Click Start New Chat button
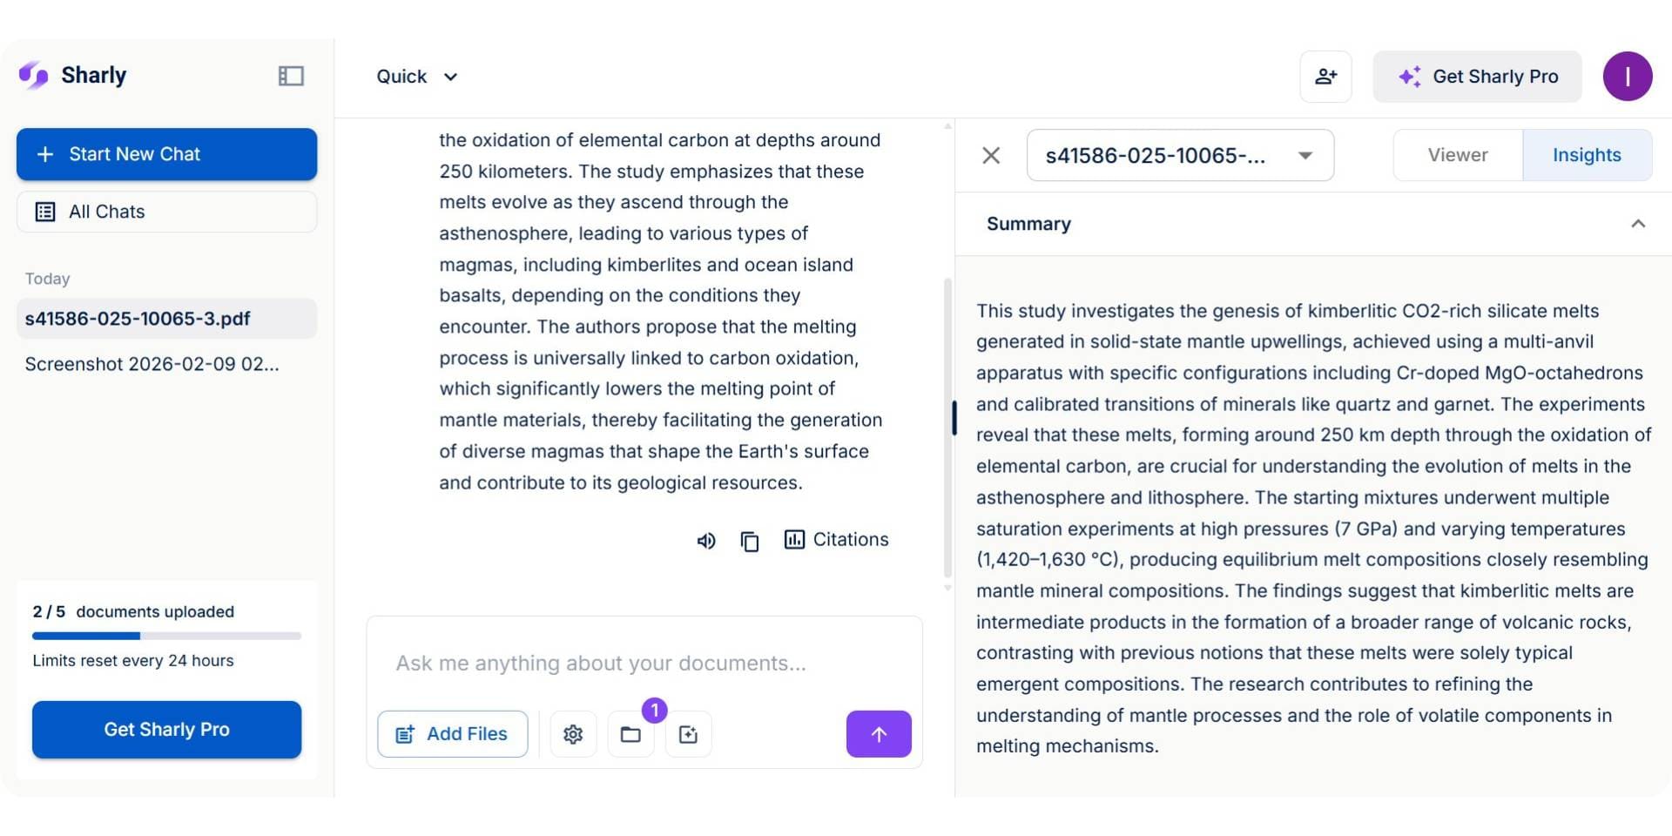 pyautogui.click(x=166, y=154)
